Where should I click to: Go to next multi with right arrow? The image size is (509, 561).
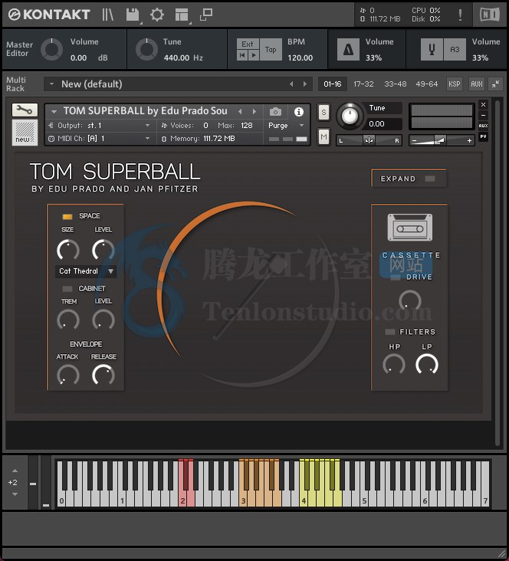click(x=304, y=84)
